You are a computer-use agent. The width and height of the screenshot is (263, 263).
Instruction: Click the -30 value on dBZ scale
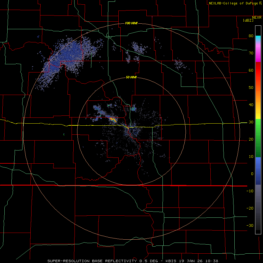pyautogui.click(x=250, y=226)
